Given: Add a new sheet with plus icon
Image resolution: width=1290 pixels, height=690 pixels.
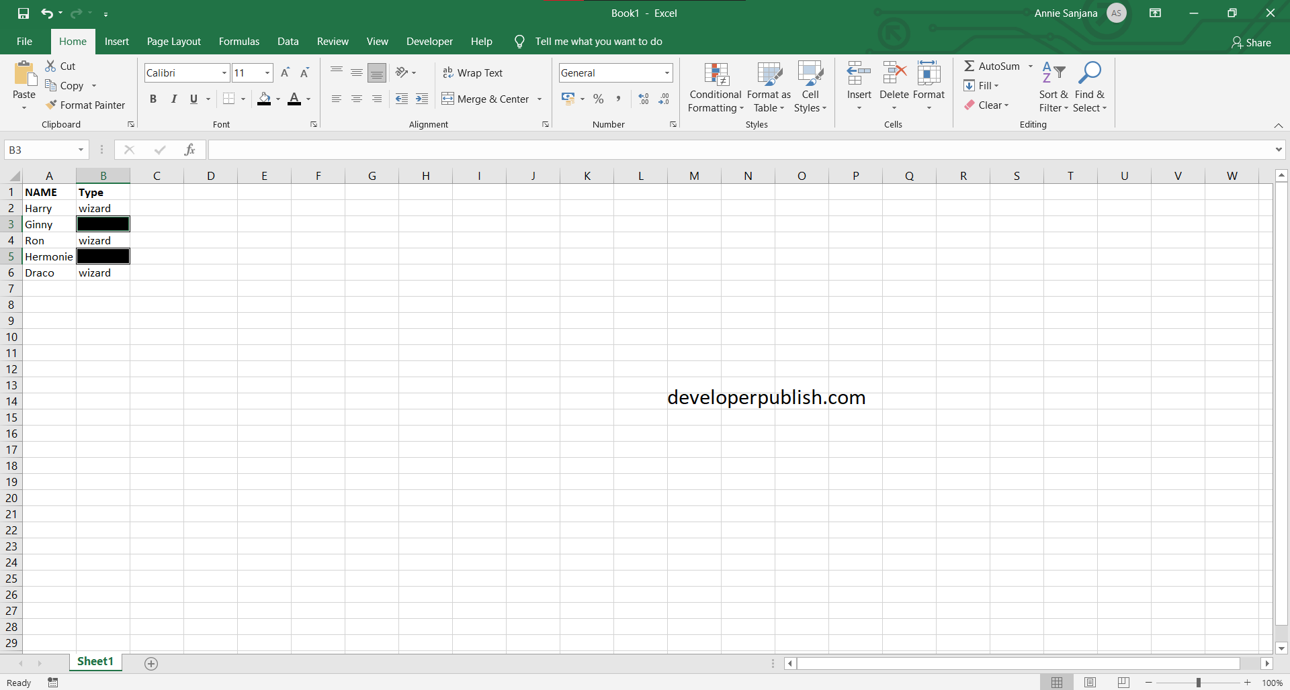Looking at the screenshot, I should click(x=151, y=663).
